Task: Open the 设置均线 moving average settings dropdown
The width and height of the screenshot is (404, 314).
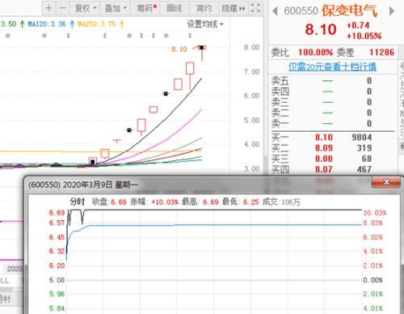Action: [x=205, y=24]
